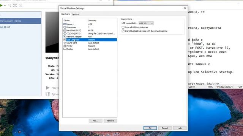This screenshot has height=136, width=243.
Task: Click the Device column header
Action: [66, 20]
